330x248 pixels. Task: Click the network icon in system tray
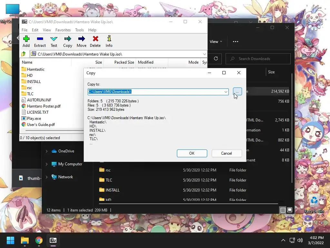pos(292,240)
